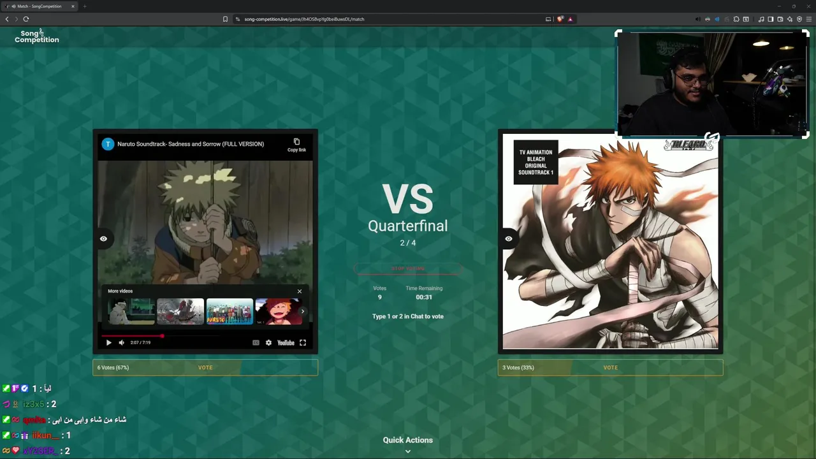Close the Match - SongCompetition tab
The image size is (816, 459).
(x=73, y=6)
